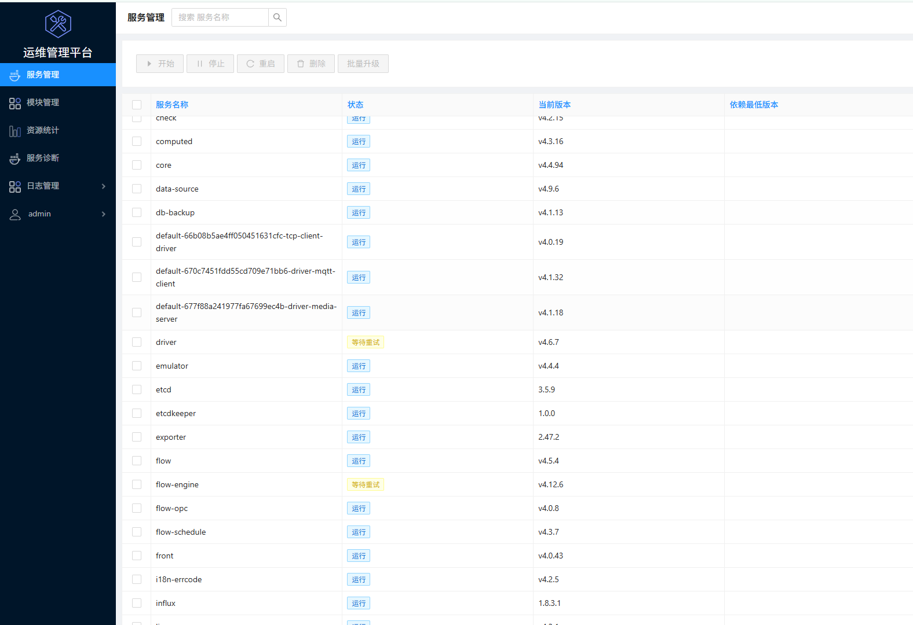Viewport: 913px width, 625px height.
Task: Select the driver-media-server row checkbox
Action: tap(137, 312)
